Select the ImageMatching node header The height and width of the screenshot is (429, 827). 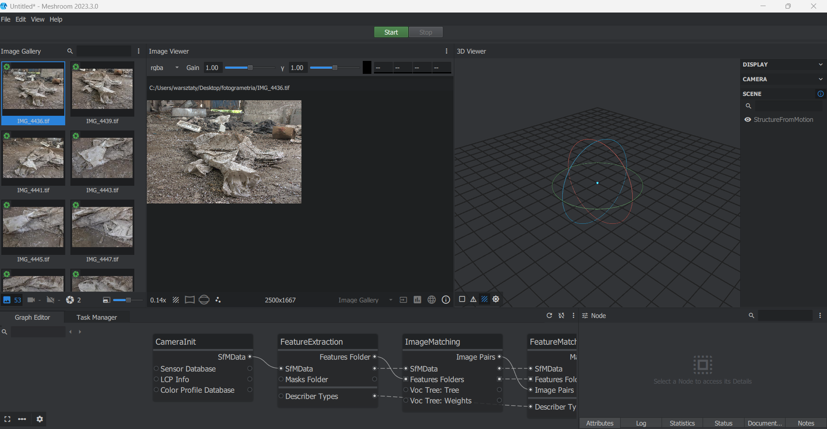(x=453, y=342)
